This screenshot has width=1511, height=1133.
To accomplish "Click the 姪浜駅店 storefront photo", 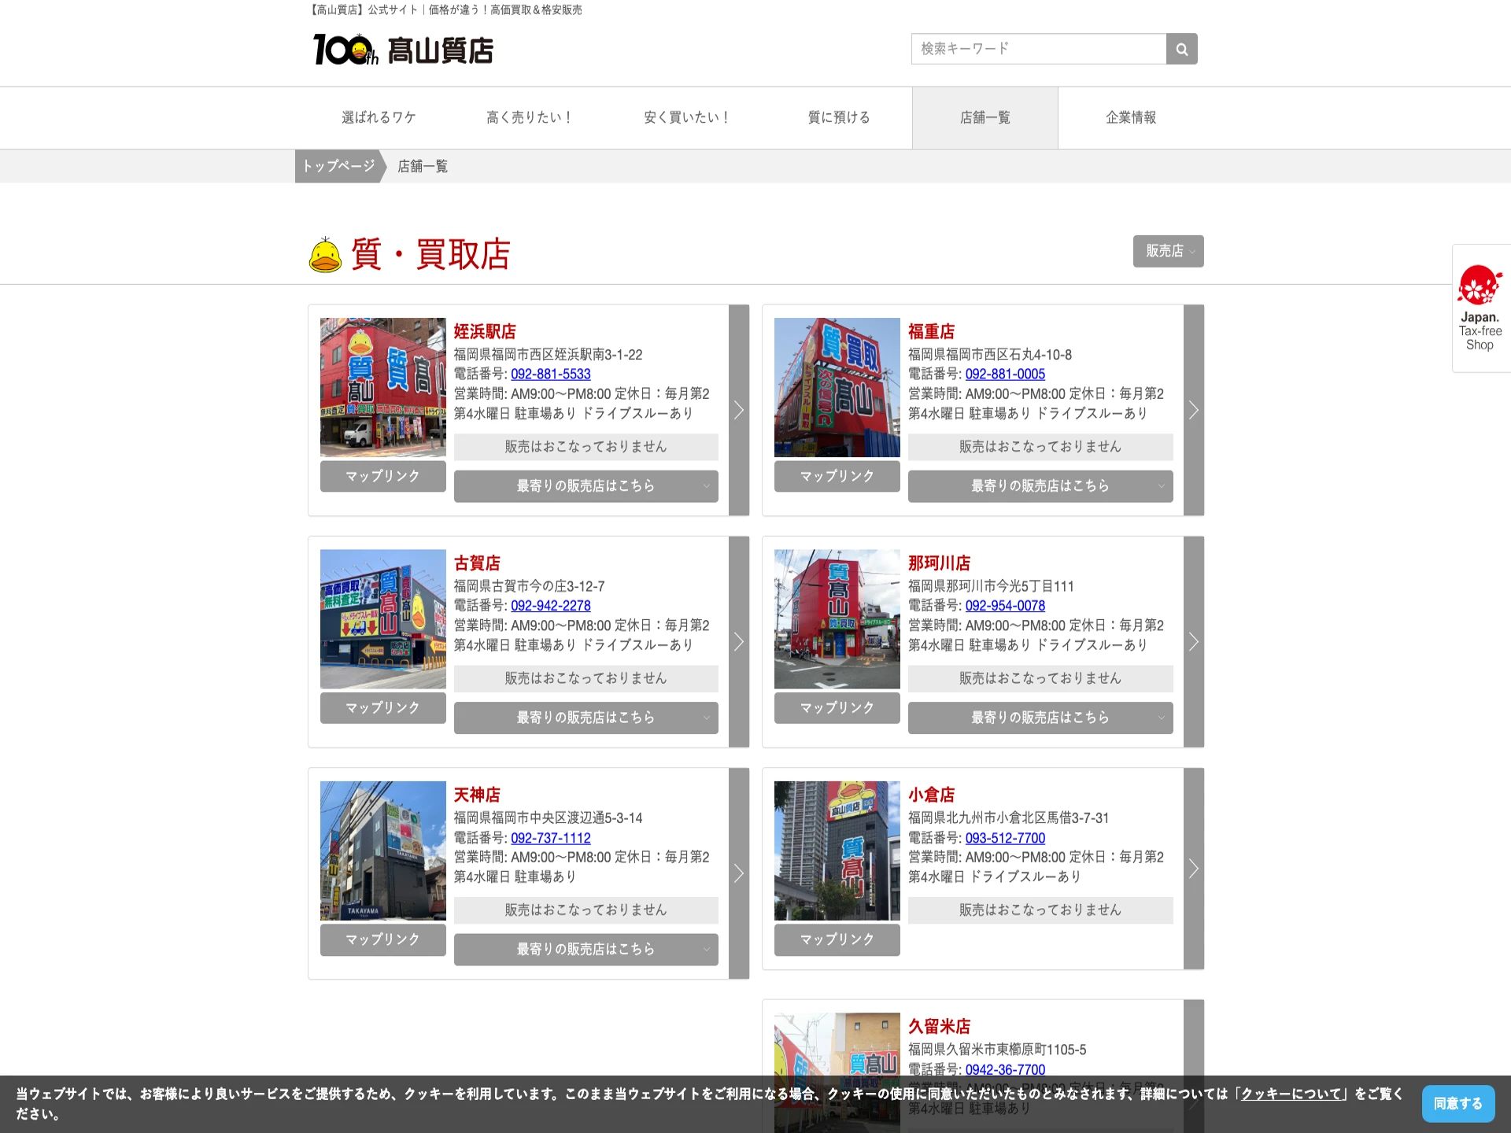I will [383, 387].
